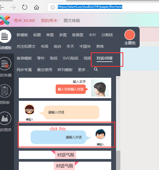Open the clipboard sidebar icon

click(5, 91)
